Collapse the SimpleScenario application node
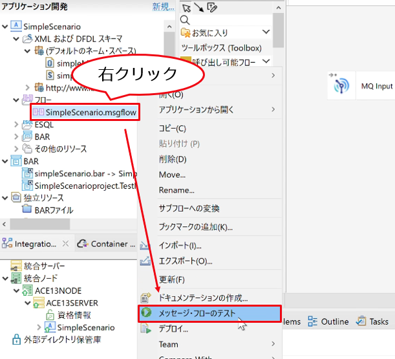This screenshot has height=359, width=395. coord(5,27)
